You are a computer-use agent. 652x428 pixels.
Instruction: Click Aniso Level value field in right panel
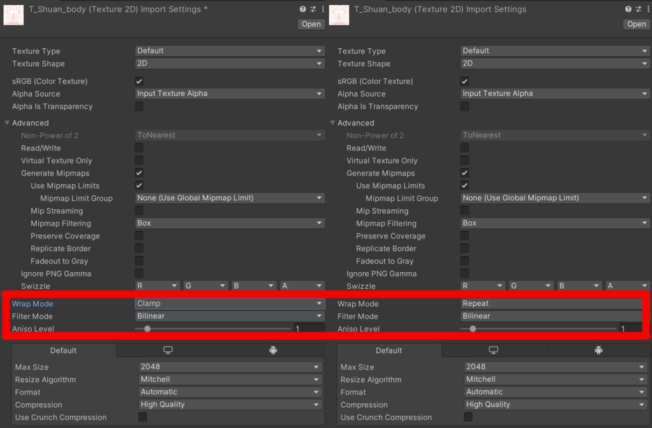[632, 328]
